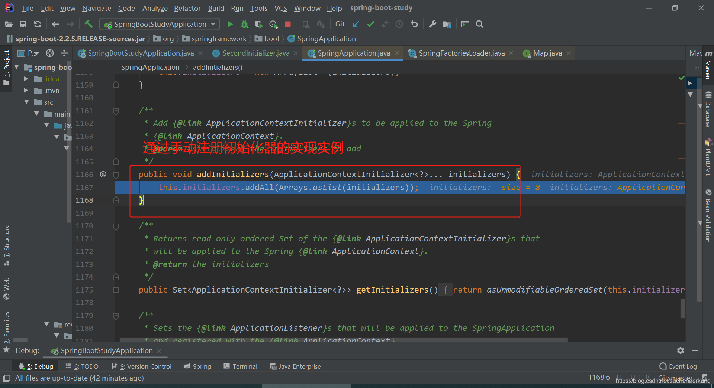Switch to the SecondInitializer.java tab

pyautogui.click(x=256, y=53)
